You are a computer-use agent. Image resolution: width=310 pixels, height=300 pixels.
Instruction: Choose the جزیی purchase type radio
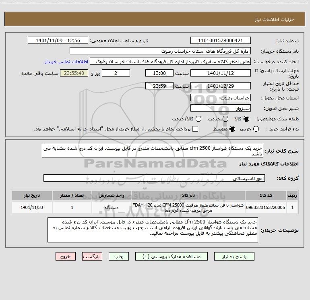tap(256, 129)
